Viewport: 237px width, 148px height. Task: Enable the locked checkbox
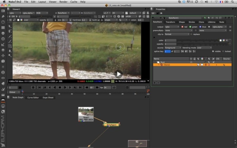pos(223,51)
